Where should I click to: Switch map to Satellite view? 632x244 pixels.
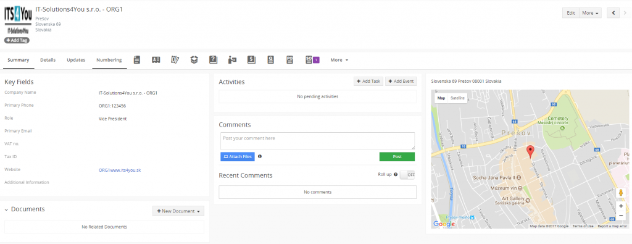tap(457, 98)
